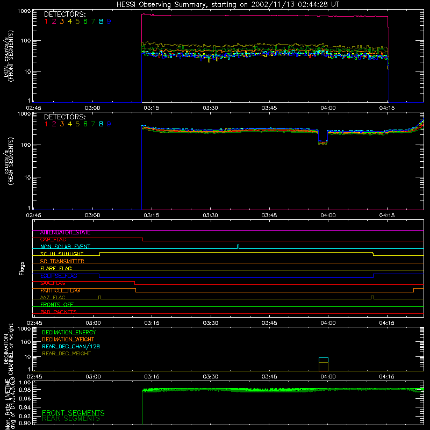Click the DECIMATION_WEIGHT legend entry

[68, 339]
